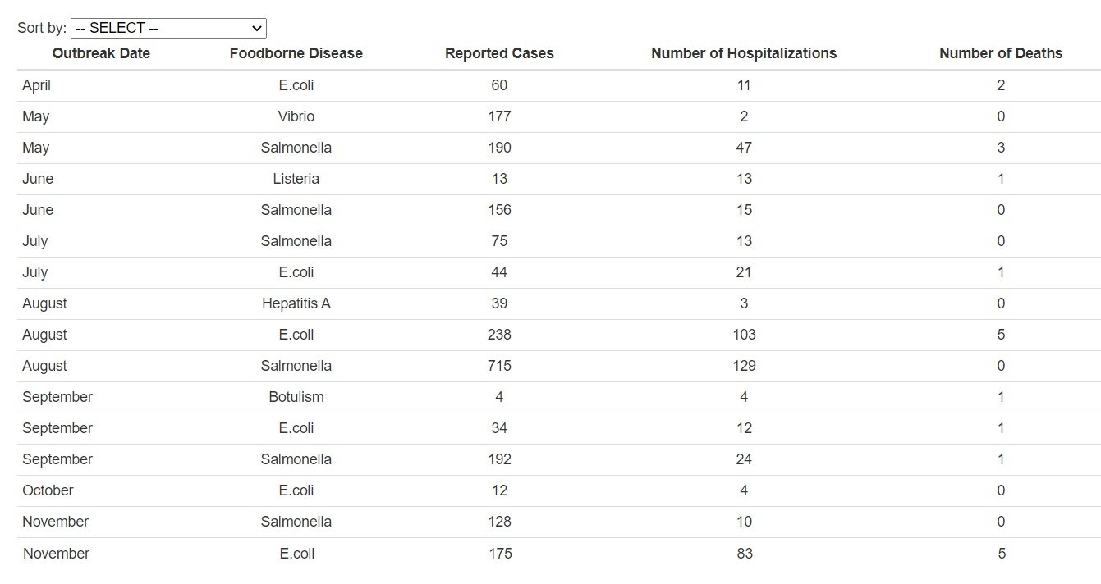
Task: Click the Number of Deaths header
Action: (x=1000, y=53)
